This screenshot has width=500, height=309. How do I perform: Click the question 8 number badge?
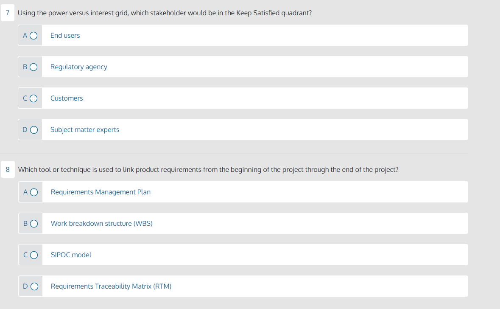[x=8, y=169]
